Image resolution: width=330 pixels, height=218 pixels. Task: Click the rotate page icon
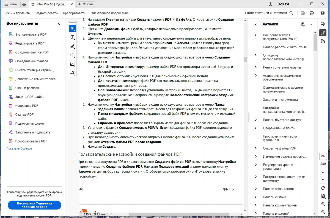323,188
